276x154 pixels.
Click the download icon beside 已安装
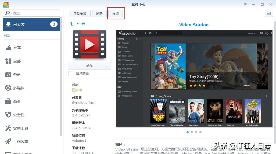8,24
